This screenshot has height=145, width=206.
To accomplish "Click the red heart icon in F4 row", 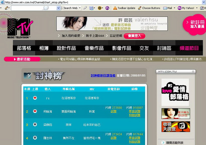I will coord(35,98).
